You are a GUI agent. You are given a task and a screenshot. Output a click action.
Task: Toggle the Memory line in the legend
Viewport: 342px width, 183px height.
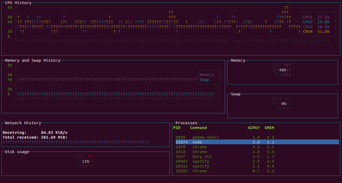pyautogui.click(x=207, y=75)
